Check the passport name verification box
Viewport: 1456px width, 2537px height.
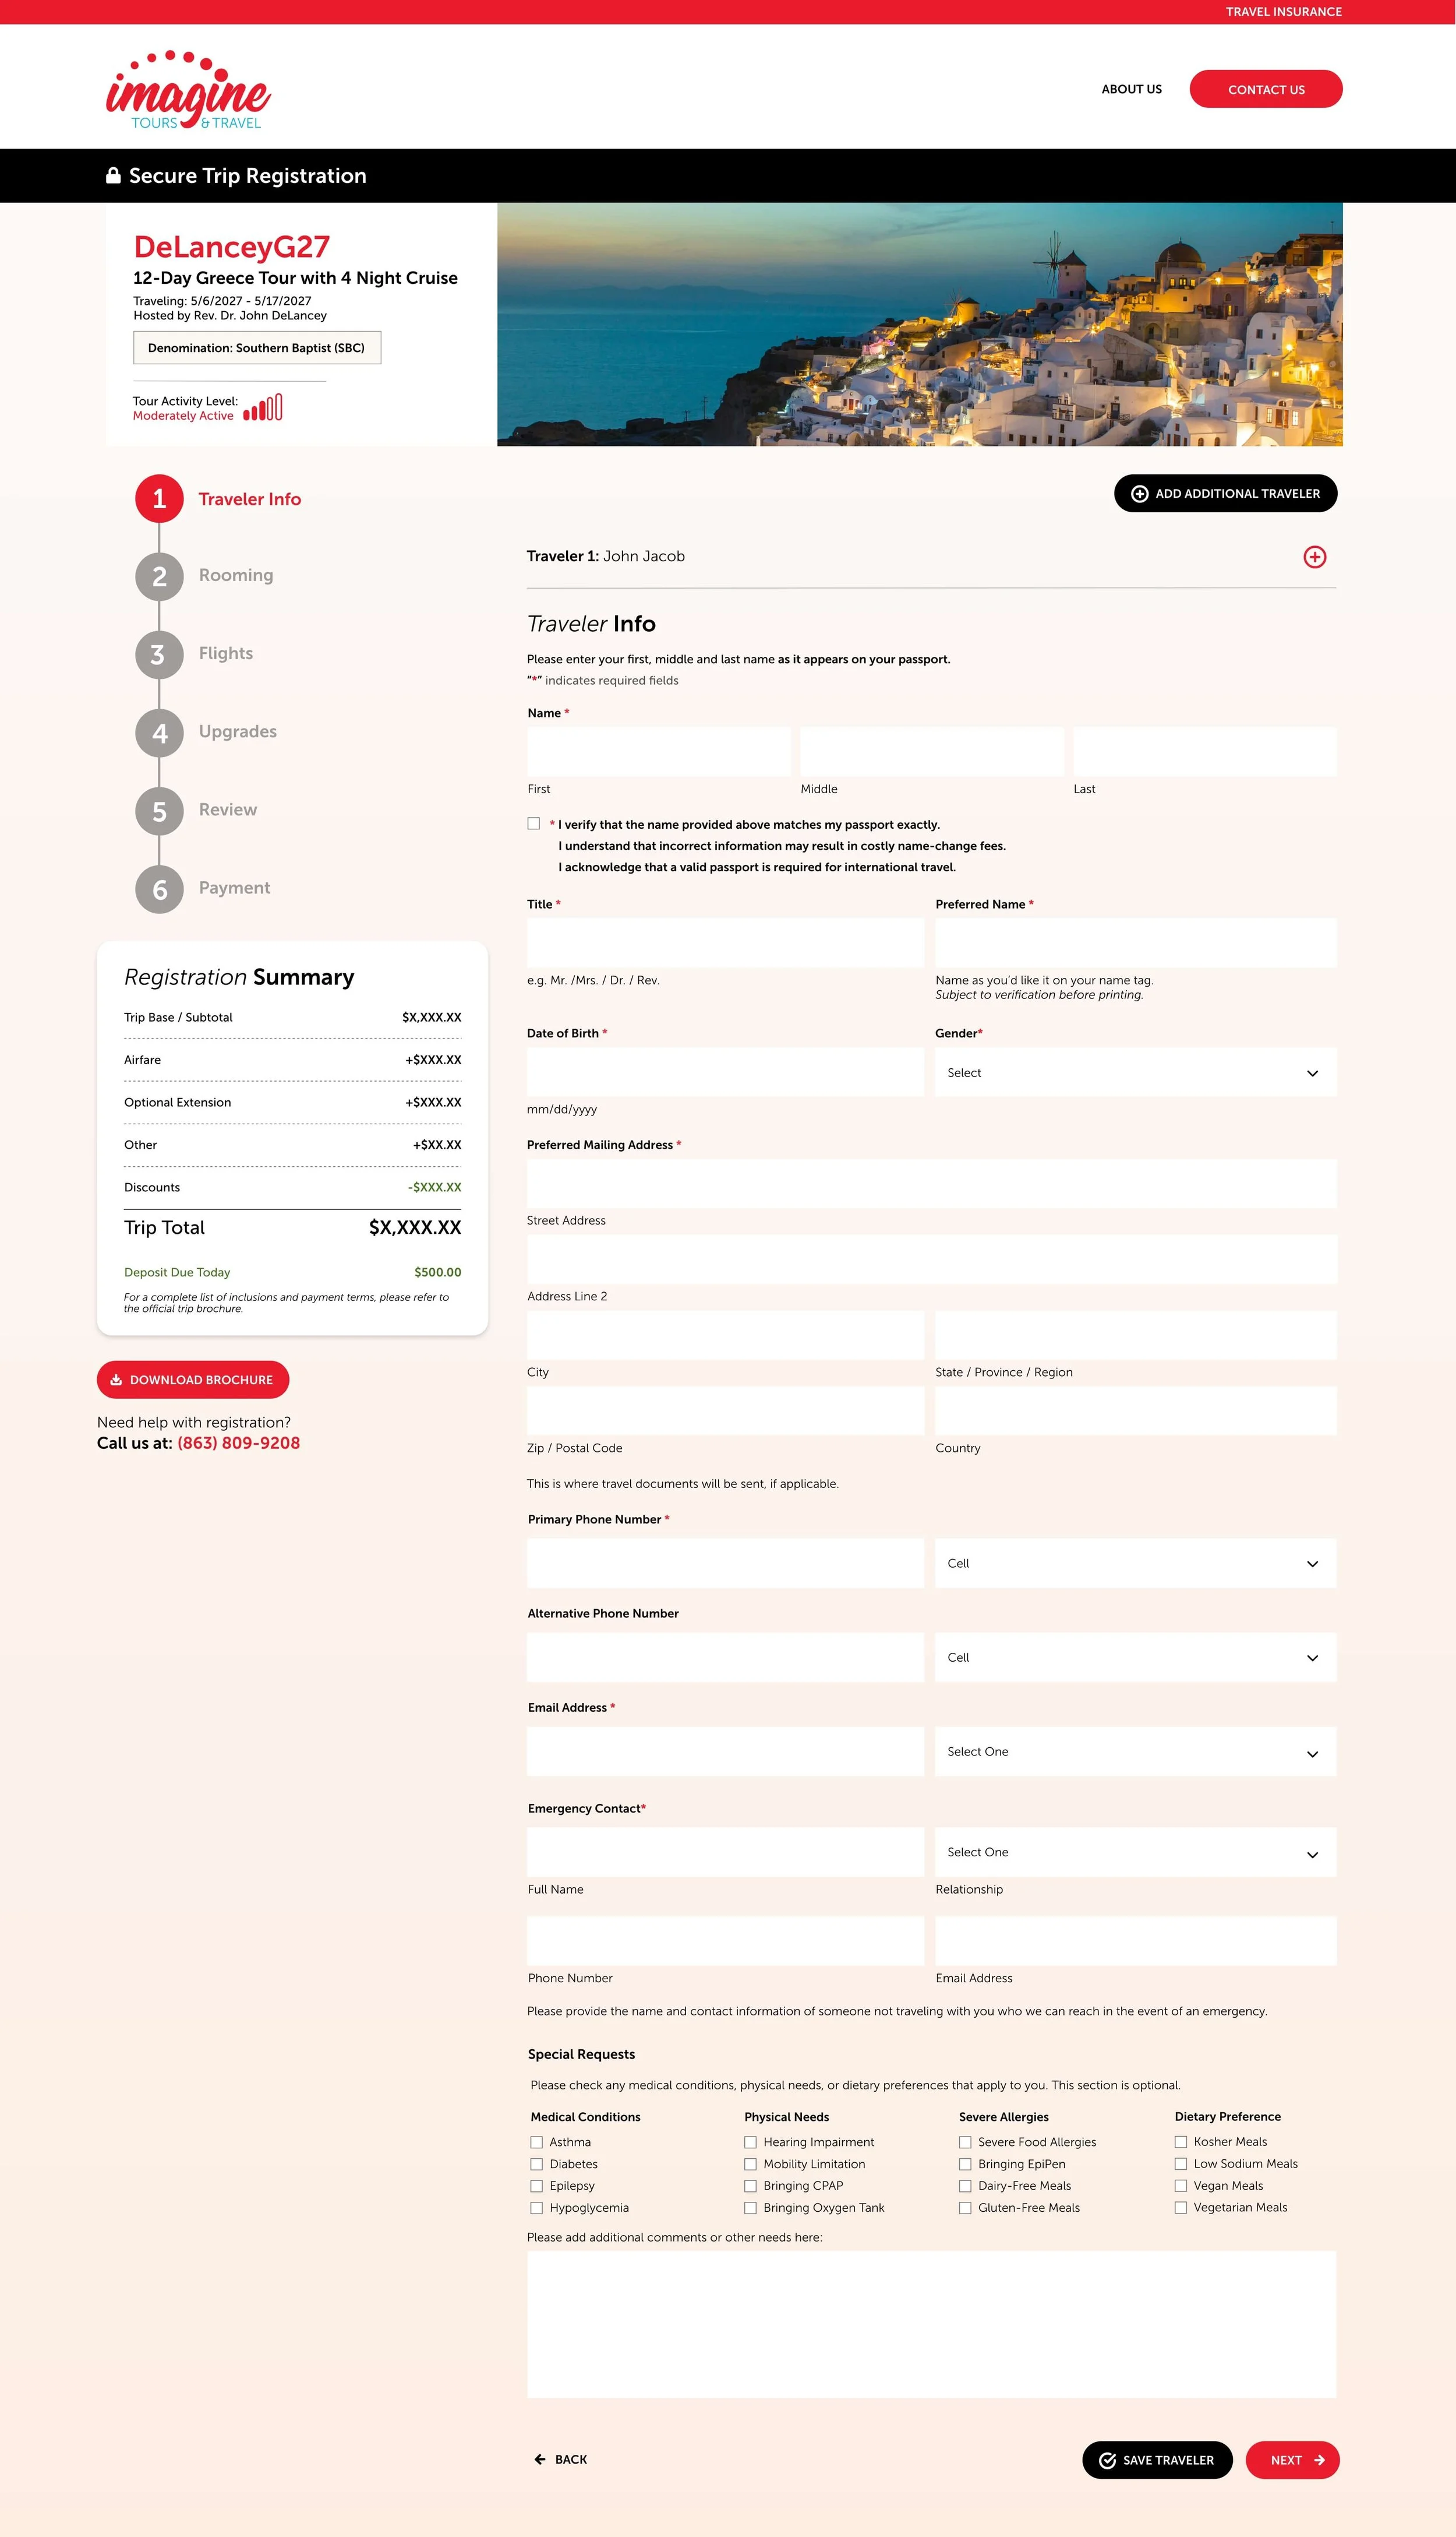[x=534, y=824]
